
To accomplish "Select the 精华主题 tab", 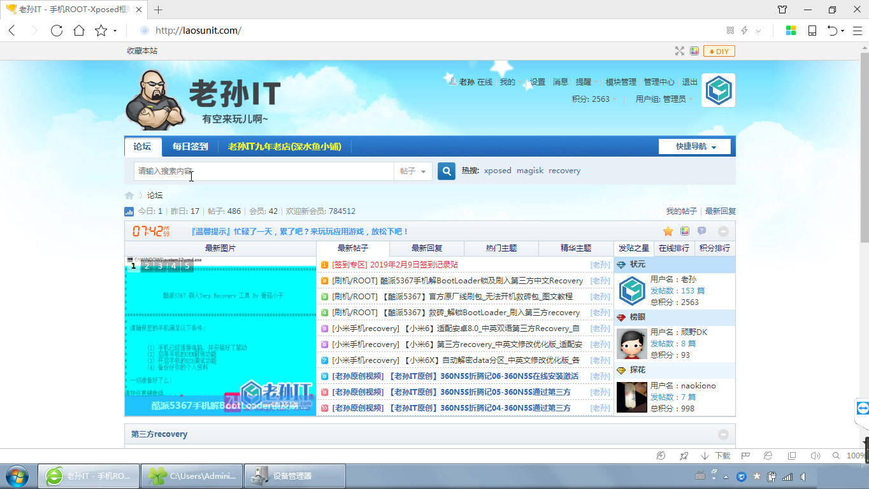I will pos(576,248).
